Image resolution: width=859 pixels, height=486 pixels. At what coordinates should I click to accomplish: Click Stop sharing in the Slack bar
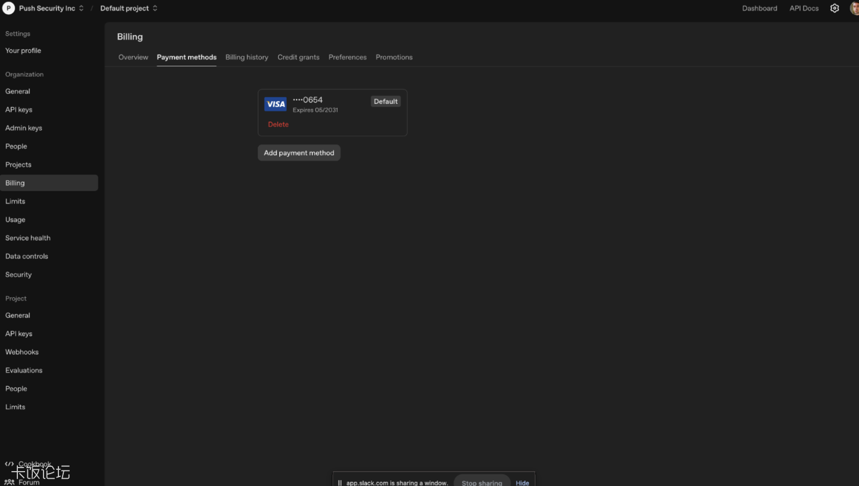click(x=482, y=482)
